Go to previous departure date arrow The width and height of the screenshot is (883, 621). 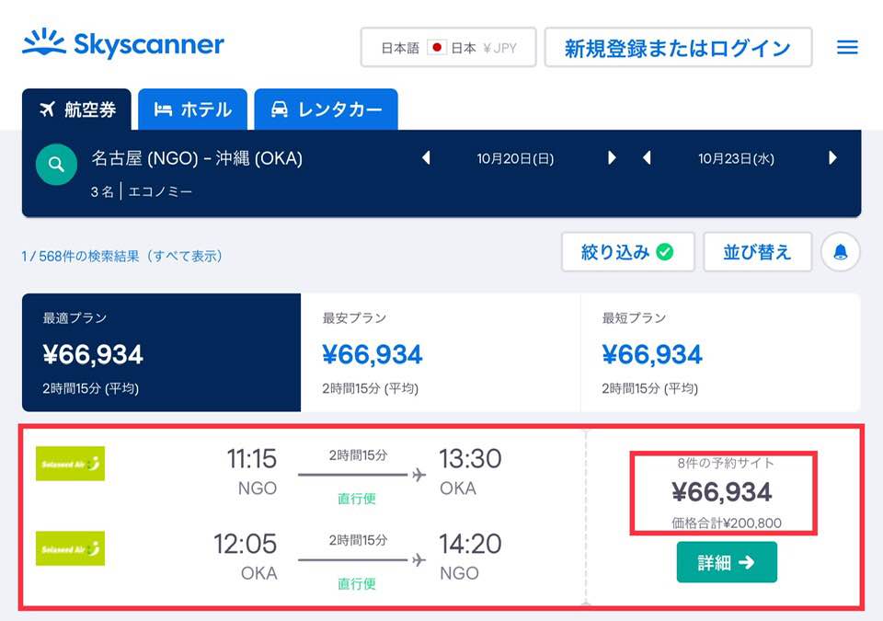coord(427,158)
